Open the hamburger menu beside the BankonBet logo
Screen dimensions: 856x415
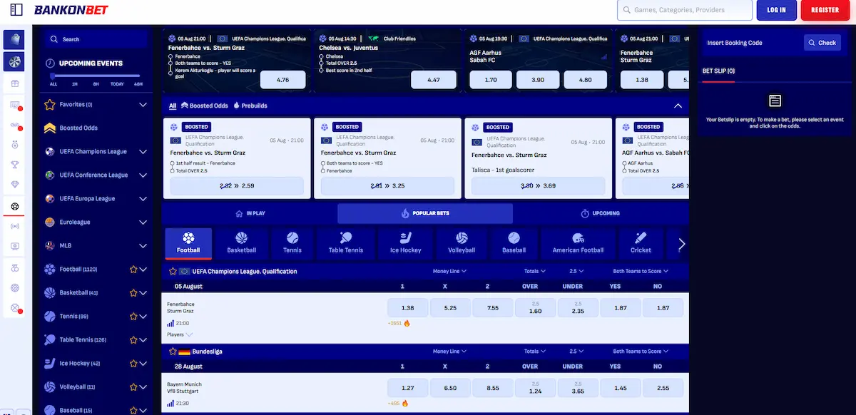point(16,10)
